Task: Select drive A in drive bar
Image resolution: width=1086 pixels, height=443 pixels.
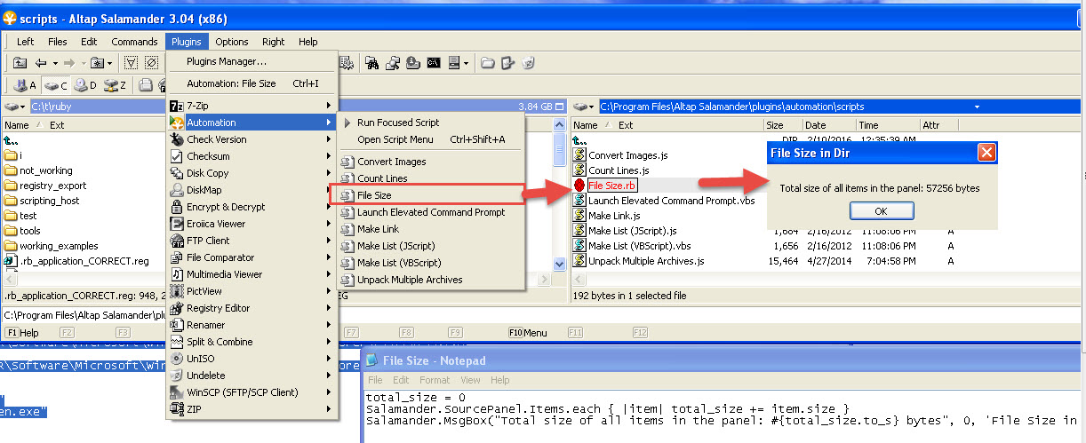Action: (23, 85)
